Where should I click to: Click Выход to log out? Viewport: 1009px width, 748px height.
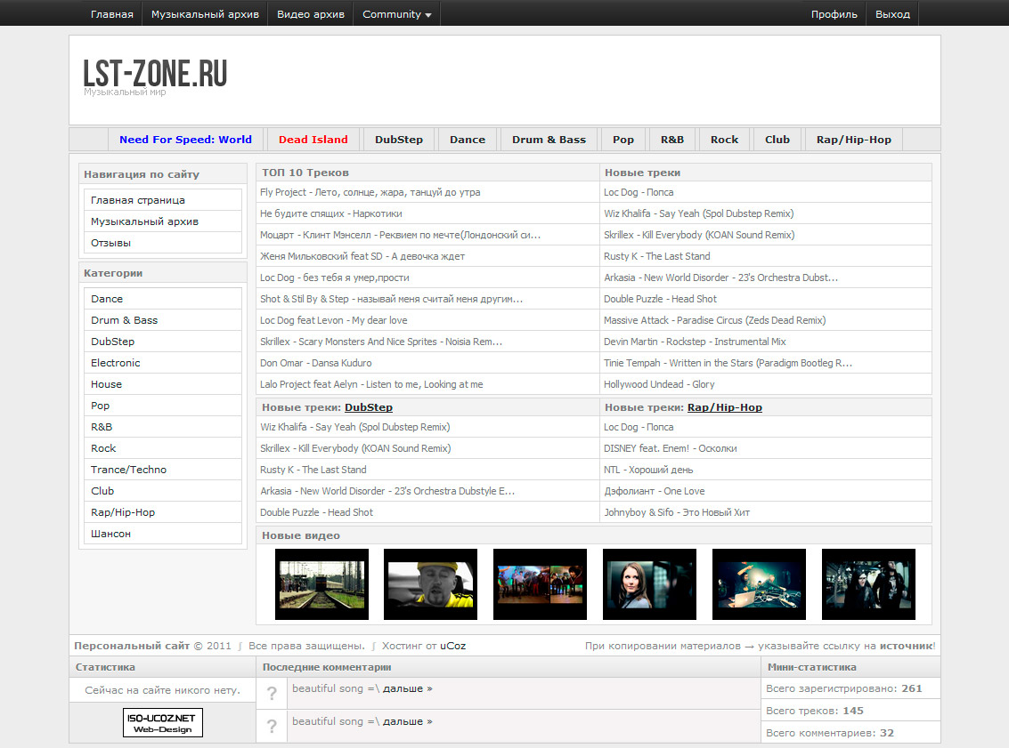pos(892,14)
